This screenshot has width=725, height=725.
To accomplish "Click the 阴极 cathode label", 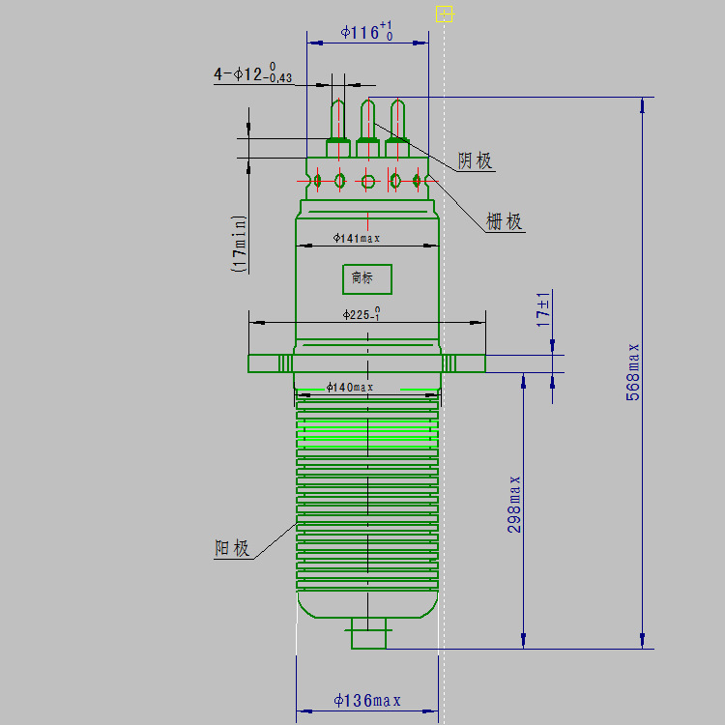I will tap(475, 160).
